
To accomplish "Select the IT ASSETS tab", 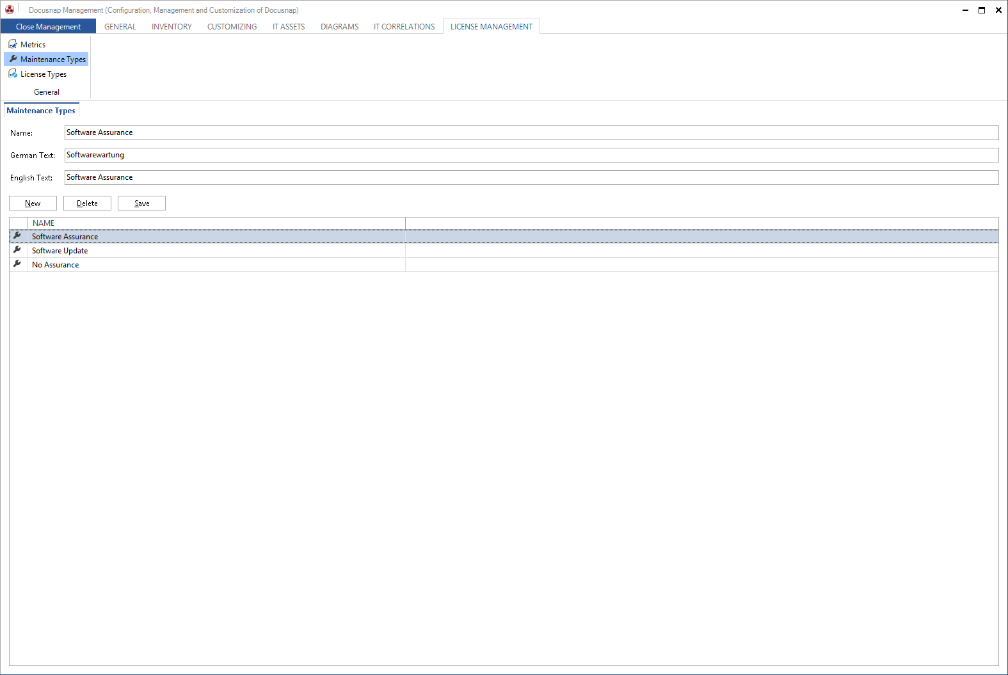I will pyautogui.click(x=289, y=27).
